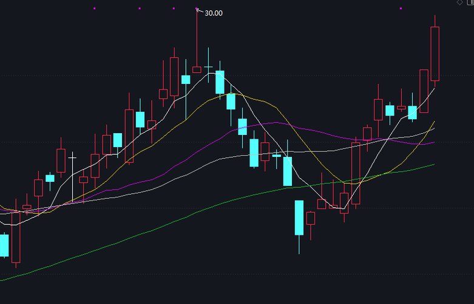Click the diamond icon above the chart

click(460, 2)
